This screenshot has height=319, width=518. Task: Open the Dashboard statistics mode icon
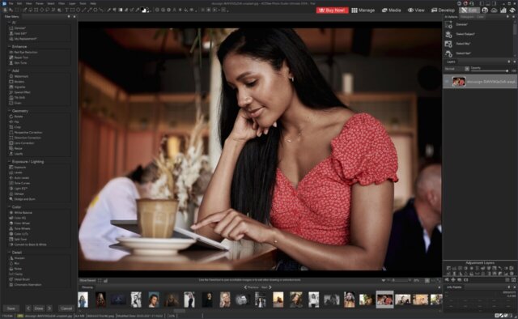tap(503, 11)
